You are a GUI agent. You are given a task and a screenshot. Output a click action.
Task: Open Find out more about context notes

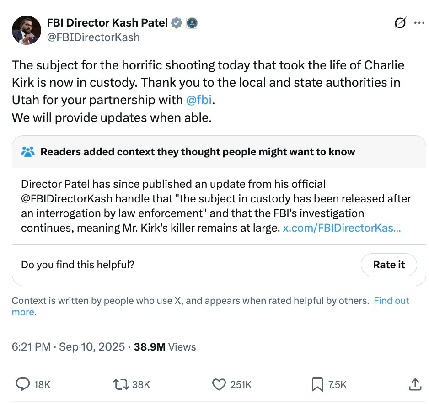point(391,300)
